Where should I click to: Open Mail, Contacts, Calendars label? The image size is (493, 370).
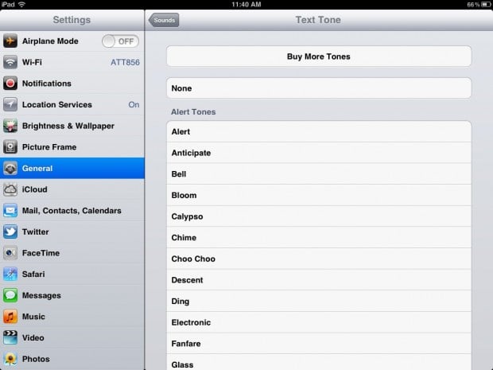pyautogui.click(x=72, y=211)
